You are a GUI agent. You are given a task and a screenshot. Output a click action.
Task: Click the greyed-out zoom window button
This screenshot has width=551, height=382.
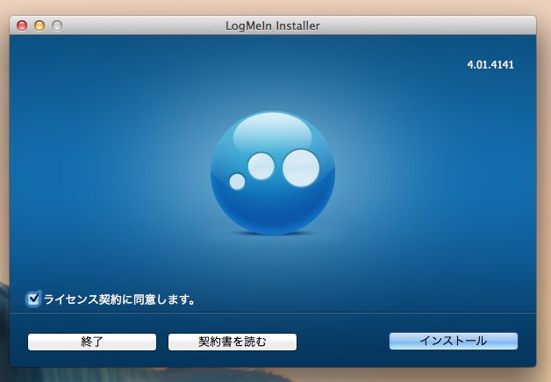pyautogui.click(x=57, y=25)
